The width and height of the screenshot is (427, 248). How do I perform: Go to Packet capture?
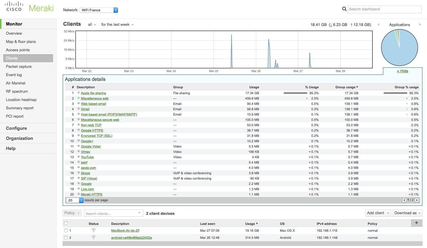click(19, 67)
